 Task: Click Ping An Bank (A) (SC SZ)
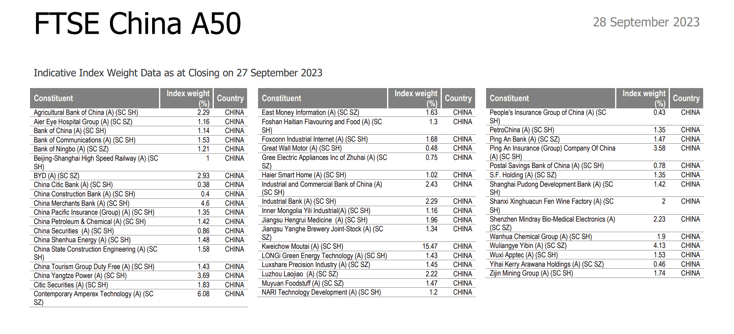tap(525, 139)
